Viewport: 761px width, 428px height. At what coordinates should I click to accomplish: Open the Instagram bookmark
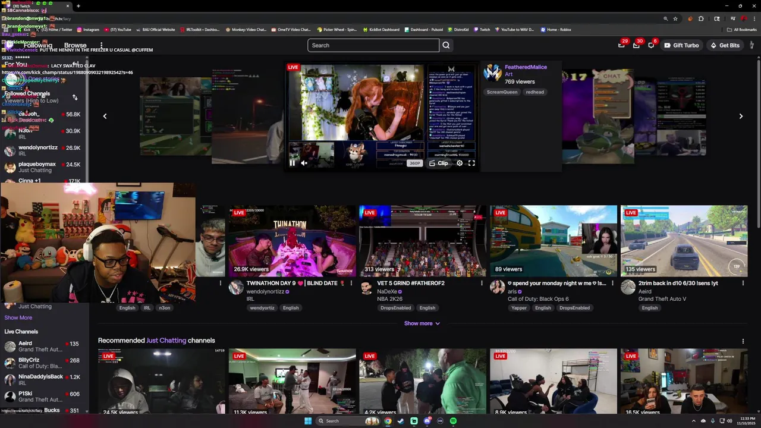pos(87,29)
